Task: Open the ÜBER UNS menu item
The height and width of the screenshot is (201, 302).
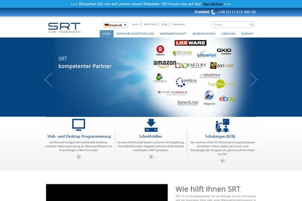Action: pos(228,34)
